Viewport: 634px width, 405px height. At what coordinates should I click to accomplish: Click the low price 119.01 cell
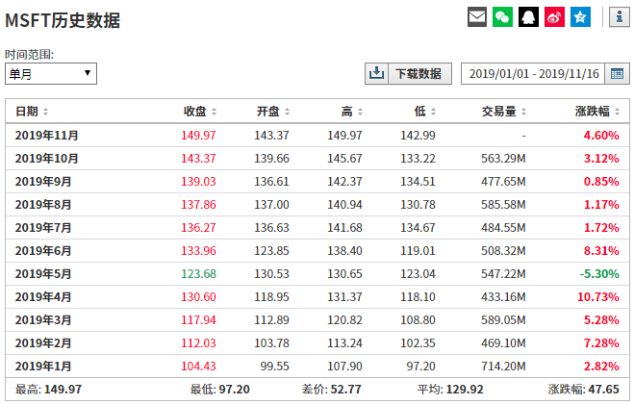tap(418, 250)
